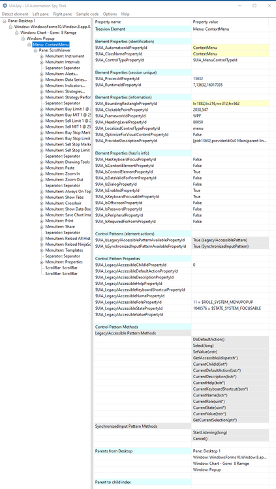
Task: Expand the MenuItem: Properties node
Action: click(x=42, y=262)
